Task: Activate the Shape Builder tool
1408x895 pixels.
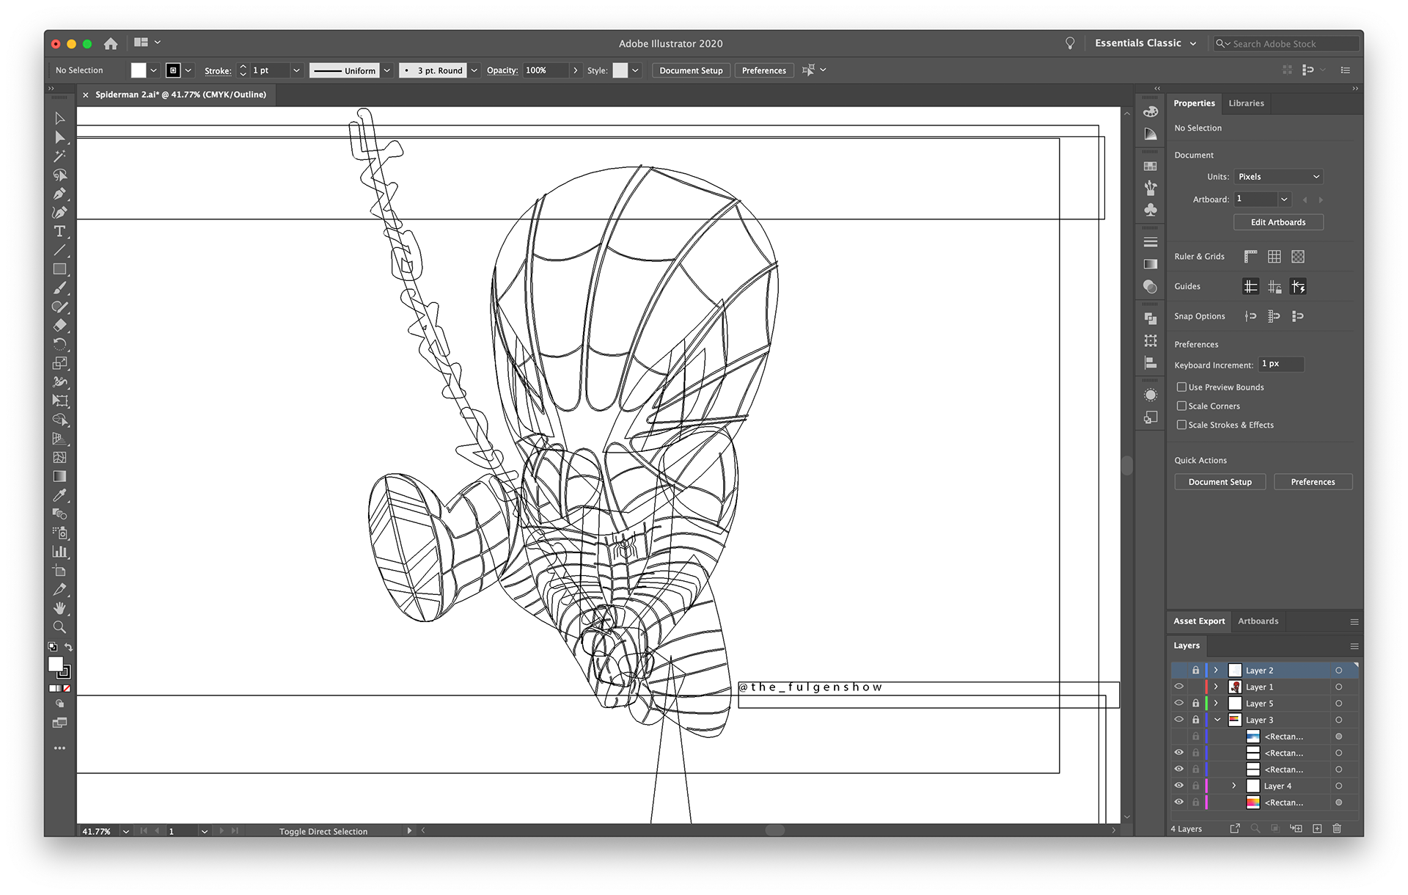Action: (59, 420)
